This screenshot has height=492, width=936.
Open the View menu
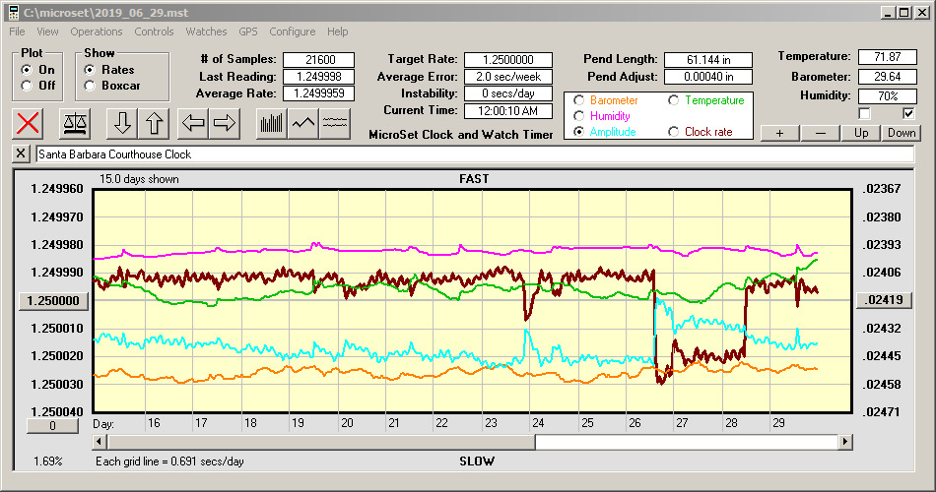[47, 31]
